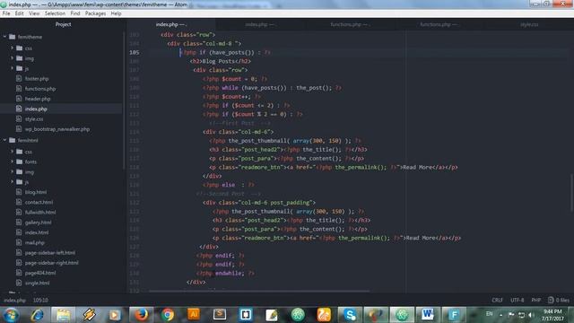Open the Packages menu
The width and height of the screenshot is (574, 323).
[95, 13]
